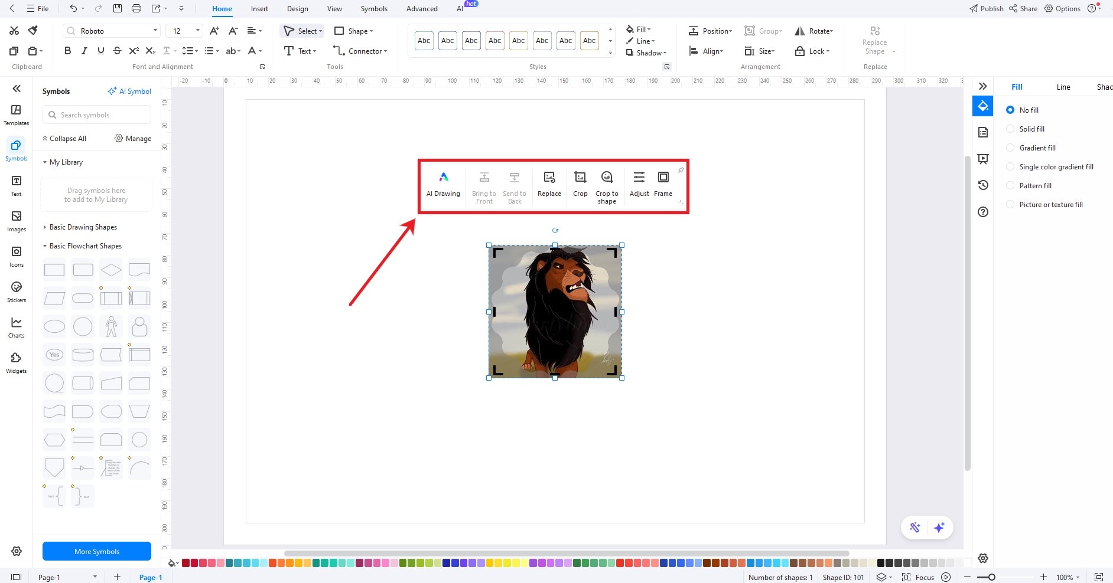The height and width of the screenshot is (583, 1113).
Task: Click the save icon in title bar
Action: [118, 8]
